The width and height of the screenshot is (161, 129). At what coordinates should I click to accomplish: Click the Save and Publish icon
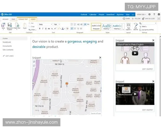pos(10,25)
